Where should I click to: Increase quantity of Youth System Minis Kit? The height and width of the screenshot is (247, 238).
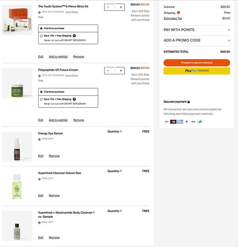[121, 7]
